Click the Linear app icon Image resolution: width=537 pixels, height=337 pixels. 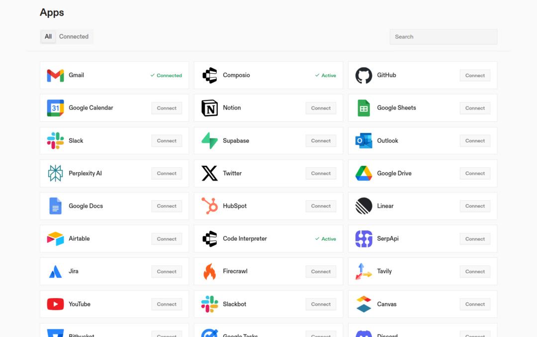click(x=363, y=206)
